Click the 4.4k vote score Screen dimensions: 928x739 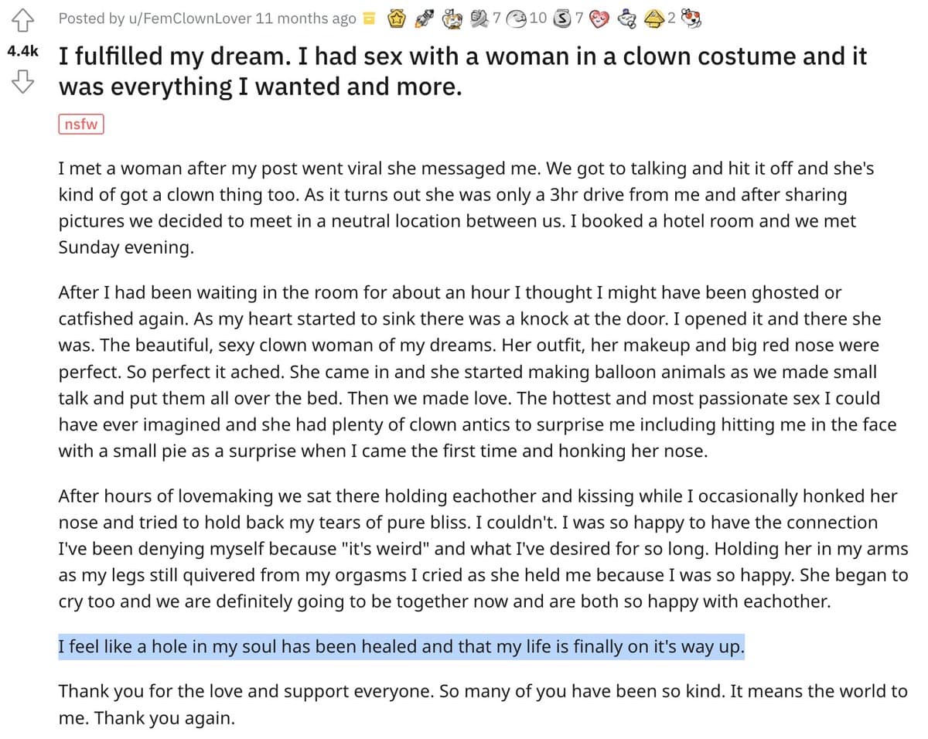coord(22,51)
